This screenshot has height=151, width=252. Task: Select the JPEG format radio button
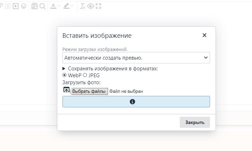pyautogui.click(x=85, y=75)
